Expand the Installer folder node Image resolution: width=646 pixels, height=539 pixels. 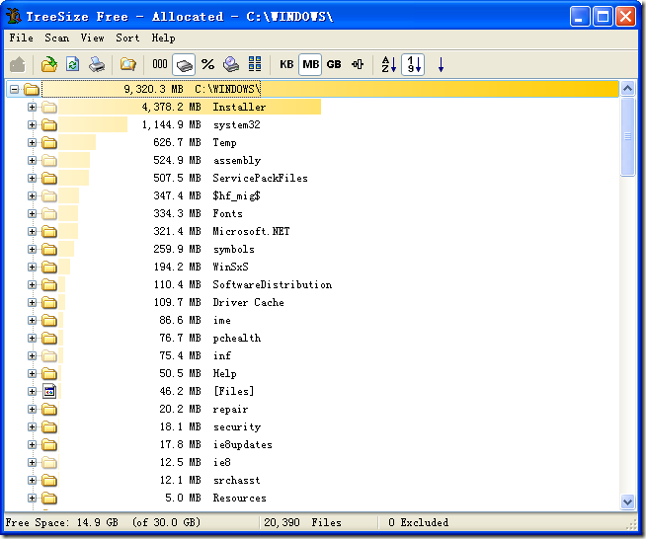pos(32,107)
